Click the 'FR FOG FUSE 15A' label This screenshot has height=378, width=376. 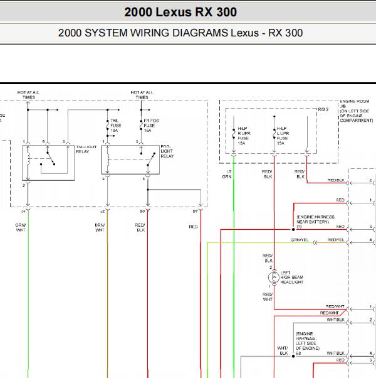151,126
